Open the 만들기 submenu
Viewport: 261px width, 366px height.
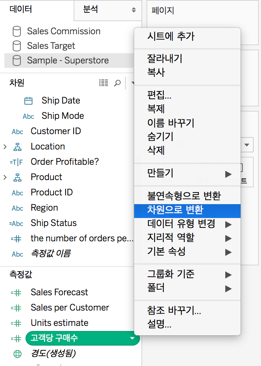click(x=187, y=173)
